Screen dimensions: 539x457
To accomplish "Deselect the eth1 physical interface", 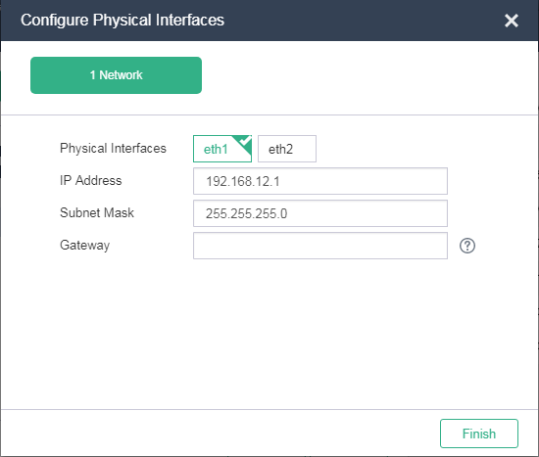I will point(222,149).
